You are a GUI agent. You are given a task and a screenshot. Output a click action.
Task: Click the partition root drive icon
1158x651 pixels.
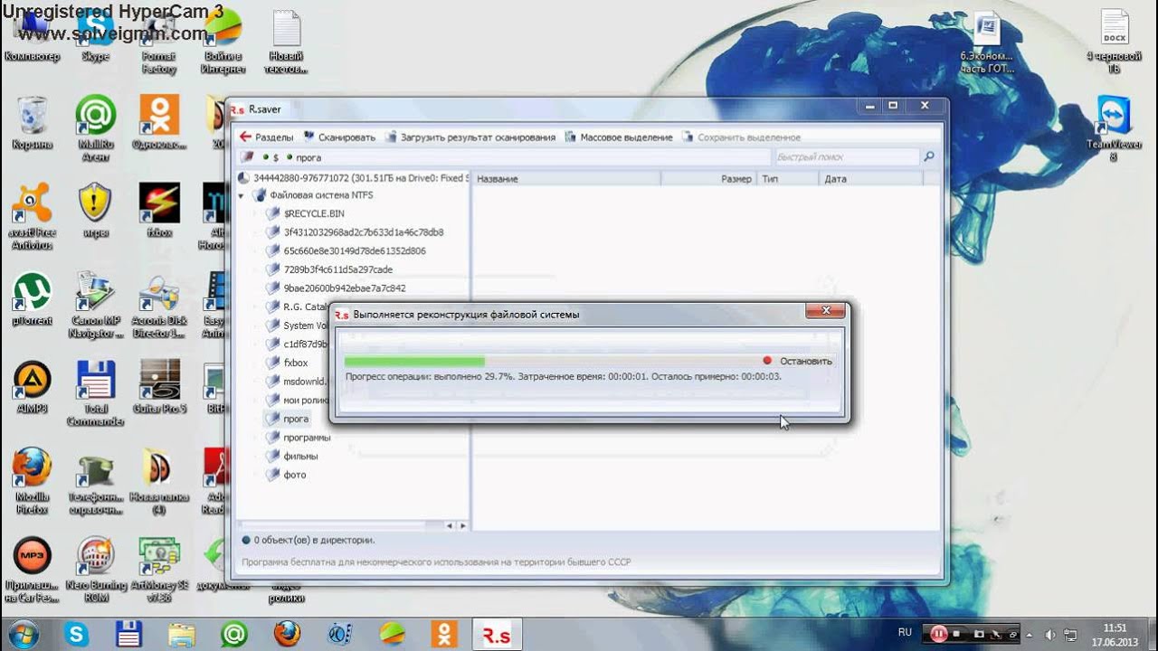(243, 178)
